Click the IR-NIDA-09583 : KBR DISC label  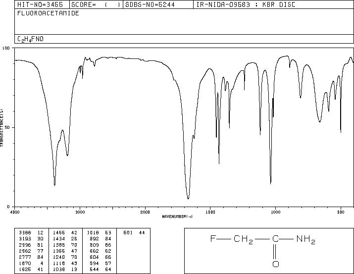pos(246,4)
